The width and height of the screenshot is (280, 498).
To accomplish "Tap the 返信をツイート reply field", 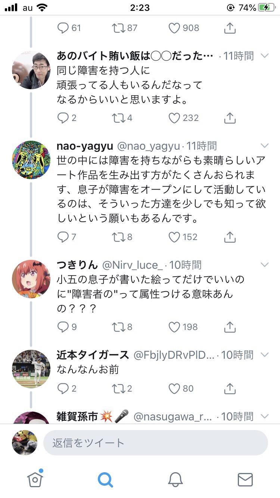I will [155, 443].
